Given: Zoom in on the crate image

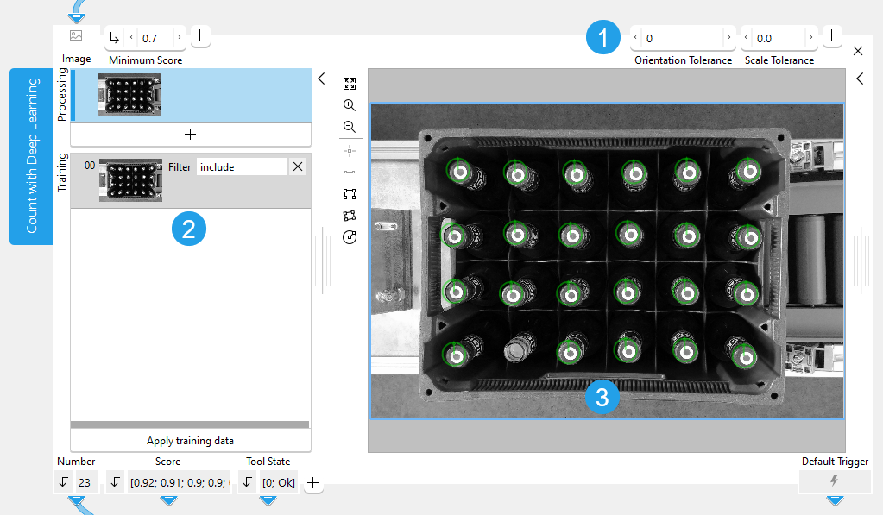Looking at the screenshot, I should click(350, 104).
